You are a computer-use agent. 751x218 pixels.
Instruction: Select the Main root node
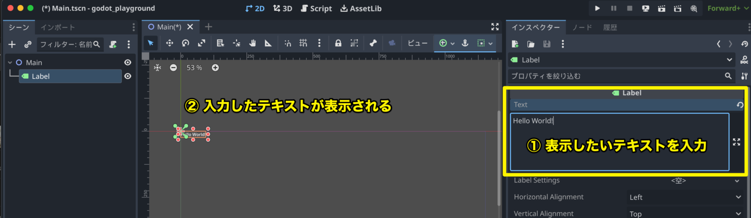pos(34,63)
